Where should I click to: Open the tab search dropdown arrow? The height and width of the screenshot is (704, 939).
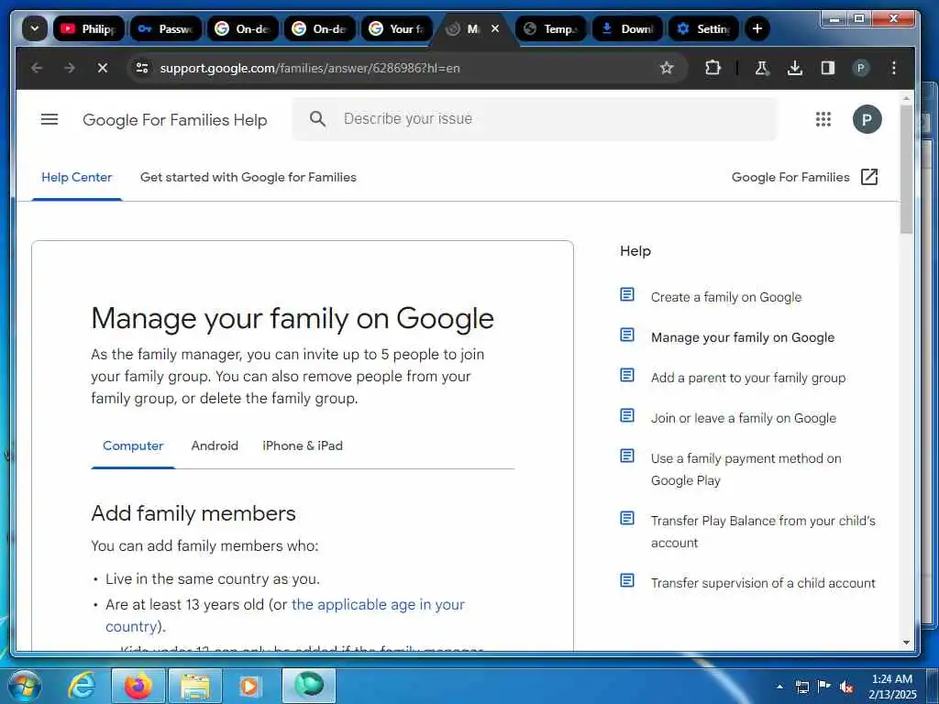(35, 28)
